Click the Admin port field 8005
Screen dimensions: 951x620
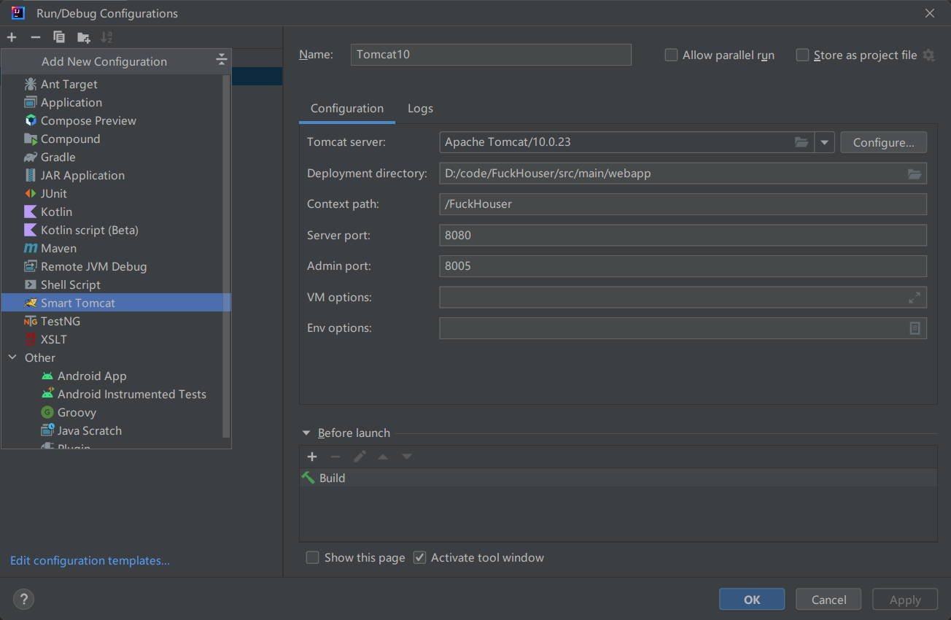coord(683,266)
